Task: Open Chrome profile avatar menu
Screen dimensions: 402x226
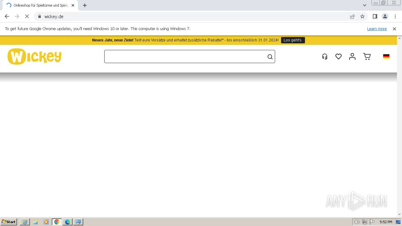Action: pos(385,16)
